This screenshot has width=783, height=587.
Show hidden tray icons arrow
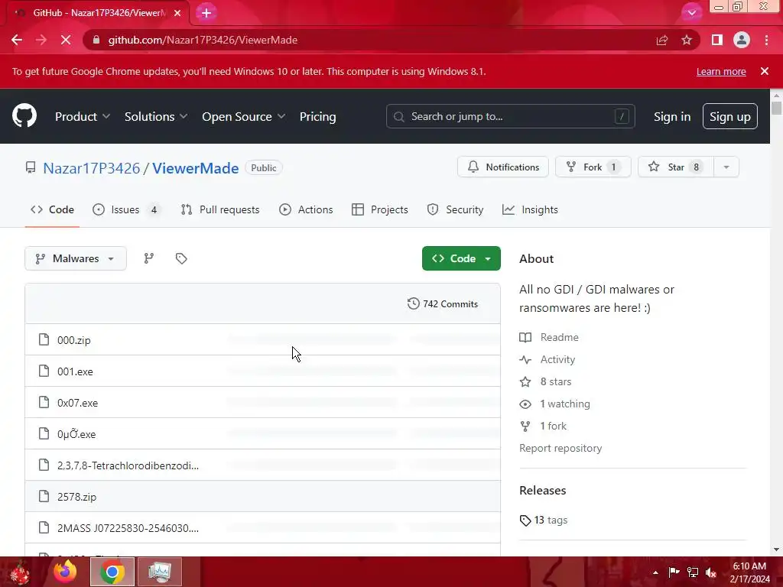[655, 572]
